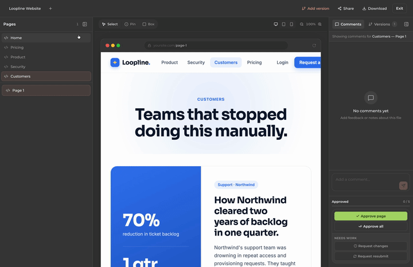Activate the Pin tool
The image size is (413, 267).
130,24
